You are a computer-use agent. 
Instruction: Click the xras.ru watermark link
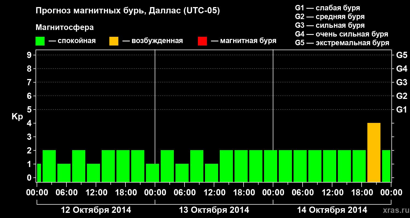point(395,210)
